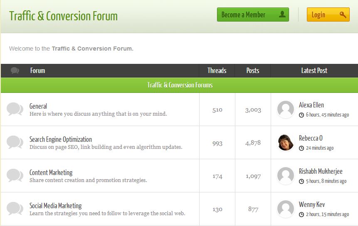Click Alexa Ellen's default avatar
Viewport: 358px width, 226px height.
(286, 109)
